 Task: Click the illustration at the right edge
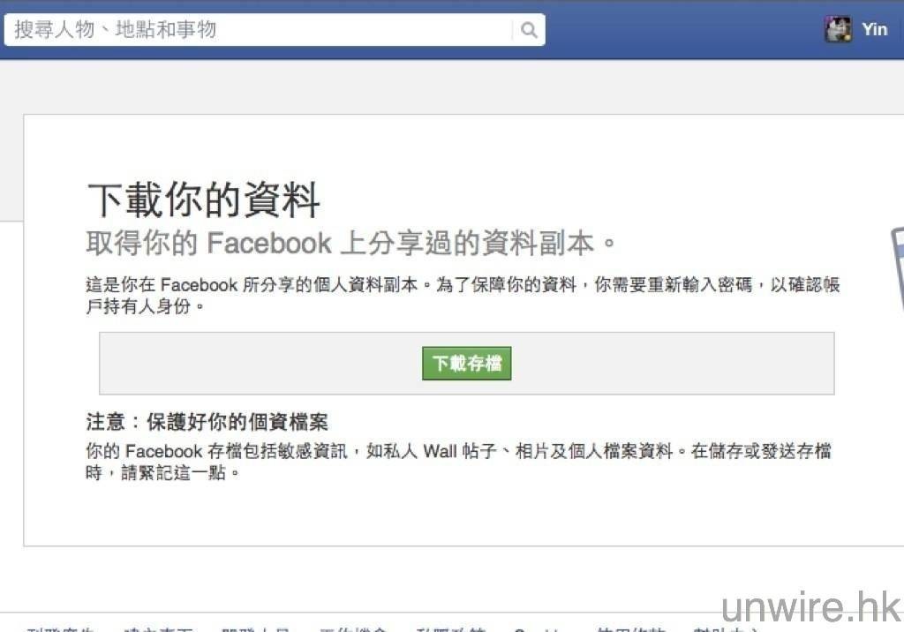click(x=897, y=269)
